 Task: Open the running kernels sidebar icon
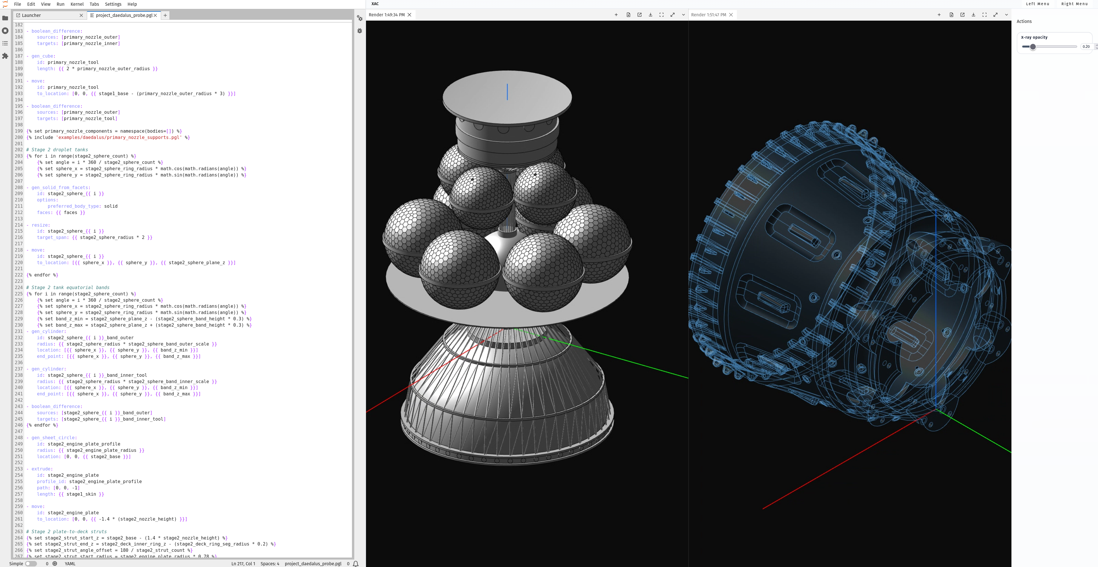coord(5,31)
